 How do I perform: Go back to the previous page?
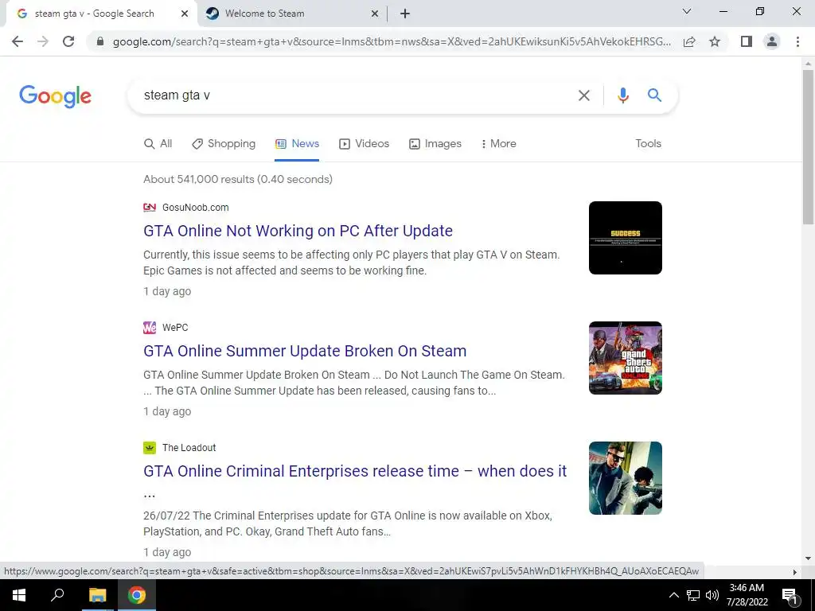[x=18, y=41]
